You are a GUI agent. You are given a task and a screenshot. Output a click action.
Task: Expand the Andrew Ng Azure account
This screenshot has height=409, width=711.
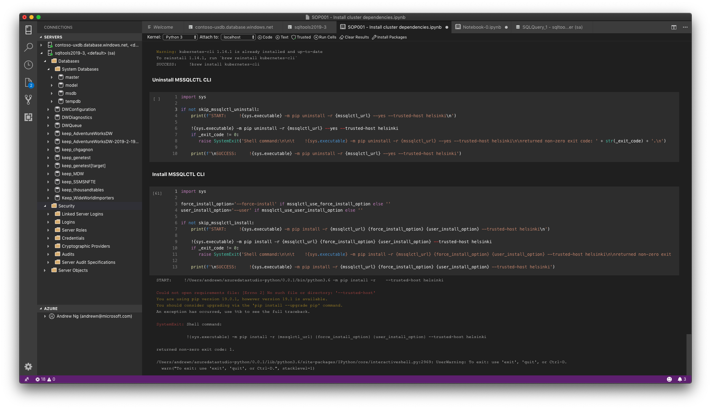[x=45, y=316]
